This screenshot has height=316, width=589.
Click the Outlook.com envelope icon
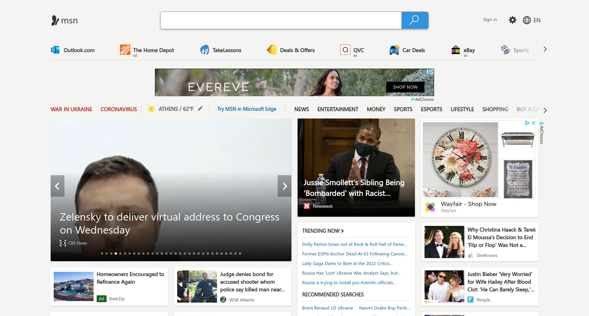(x=55, y=50)
